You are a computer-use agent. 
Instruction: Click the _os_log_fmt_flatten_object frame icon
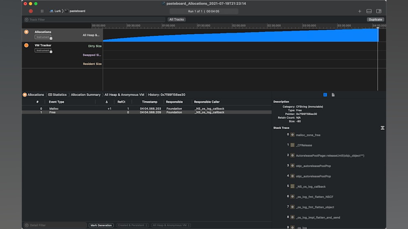293,207
